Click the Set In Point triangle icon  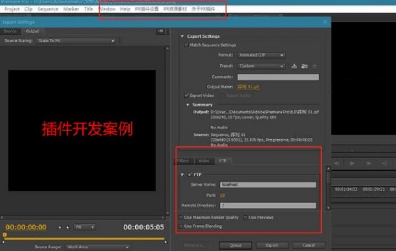(x=59, y=227)
